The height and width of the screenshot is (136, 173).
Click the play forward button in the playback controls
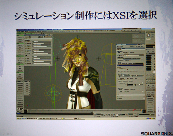click(112, 115)
